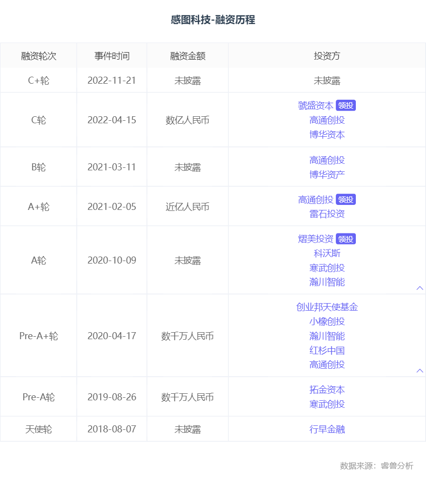Viewport: 426px width, 487px height.
Task: Select the date 2022-11-21
Action: point(112,81)
